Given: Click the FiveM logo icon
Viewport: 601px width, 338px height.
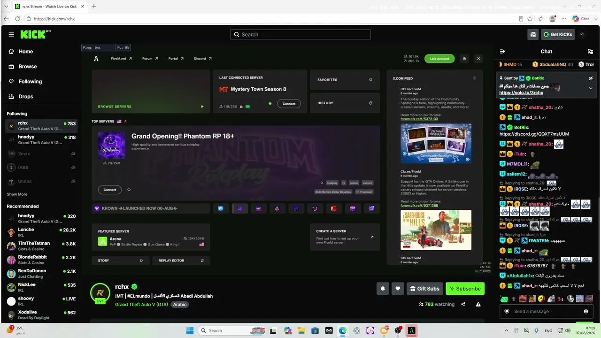Looking at the screenshot, I should pos(96,59).
